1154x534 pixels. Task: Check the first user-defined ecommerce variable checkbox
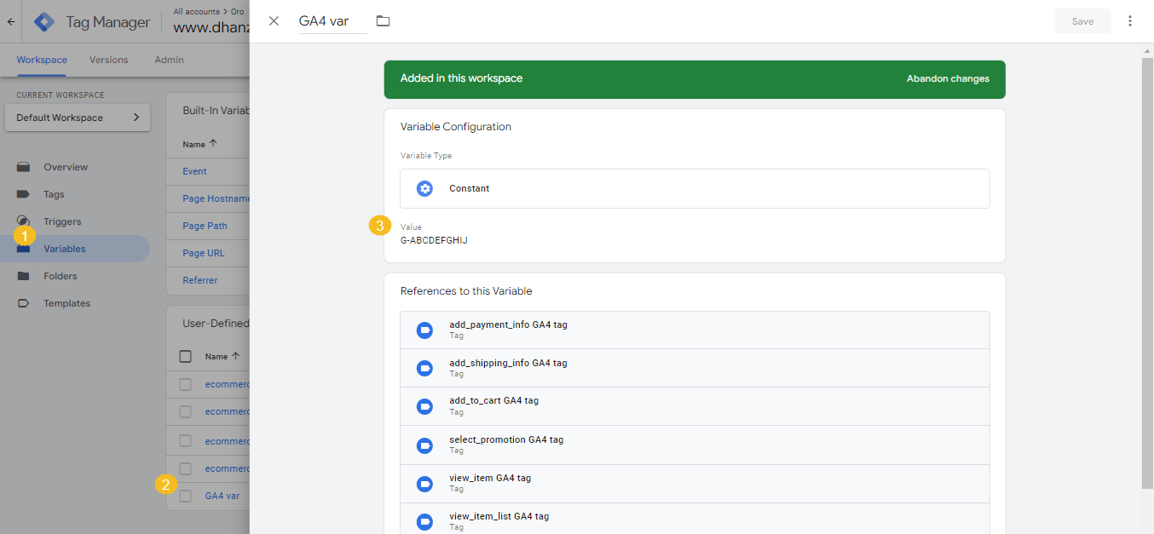[185, 384]
